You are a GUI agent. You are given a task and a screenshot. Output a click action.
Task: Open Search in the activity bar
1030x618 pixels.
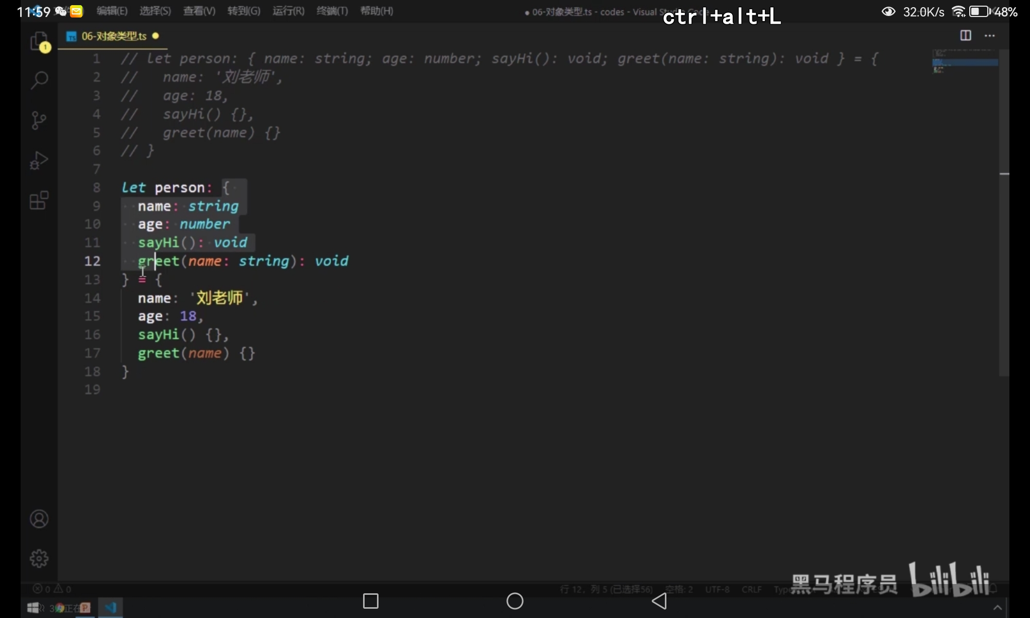(39, 80)
